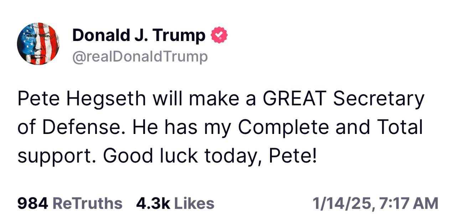
Task: Click the red verified badge icon
Action: 219,36
